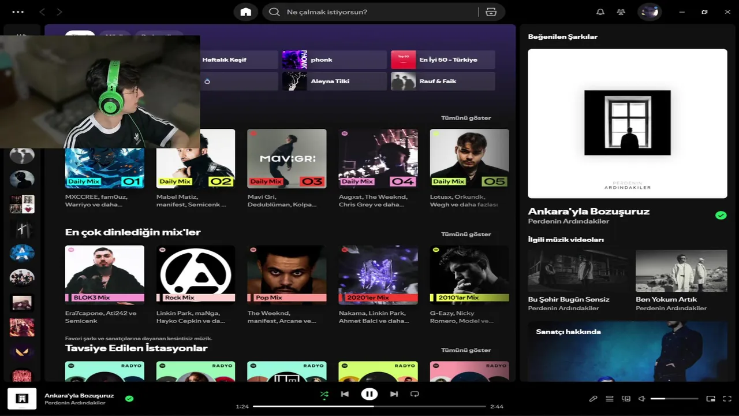The width and height of the screenshot is (739, 416).
Task: Skip to the next track
Action: [394, 394]
